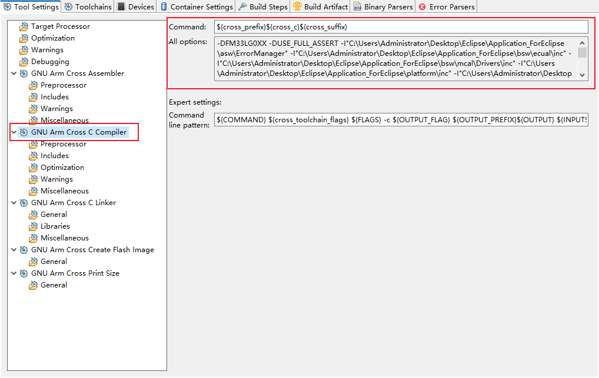Viewport: 599px width, 378px height.
Task: Click the GNU Arm Cross Assembler tool icon
Action: (24, 73)
